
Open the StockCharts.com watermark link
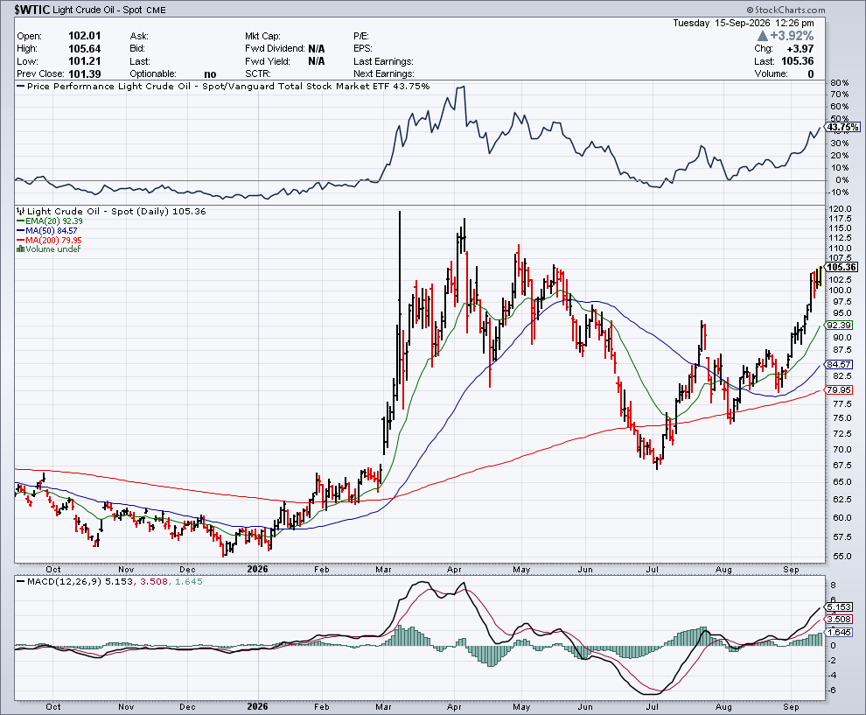tap(790, 10)
